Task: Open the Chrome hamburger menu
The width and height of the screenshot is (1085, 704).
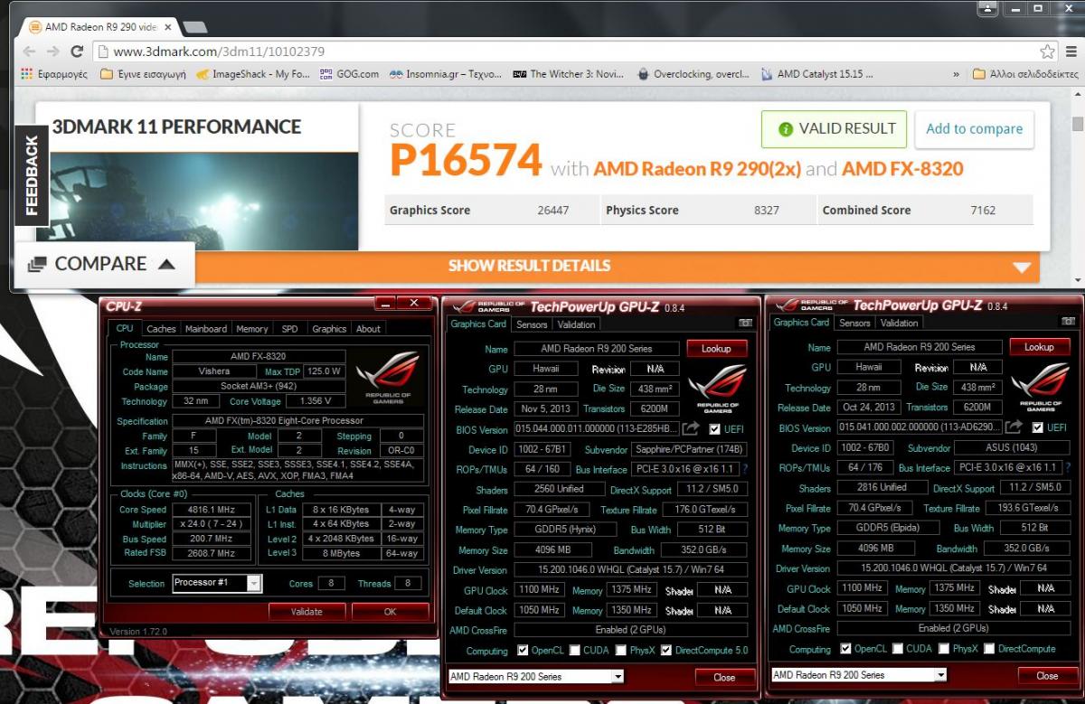Action: pyautogui.click(x=1071, y=52)
